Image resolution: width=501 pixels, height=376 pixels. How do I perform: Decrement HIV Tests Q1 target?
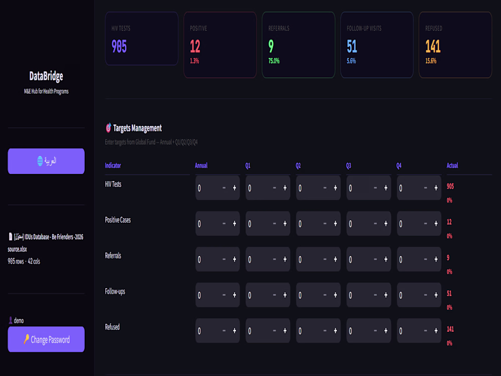click(275, 188)
